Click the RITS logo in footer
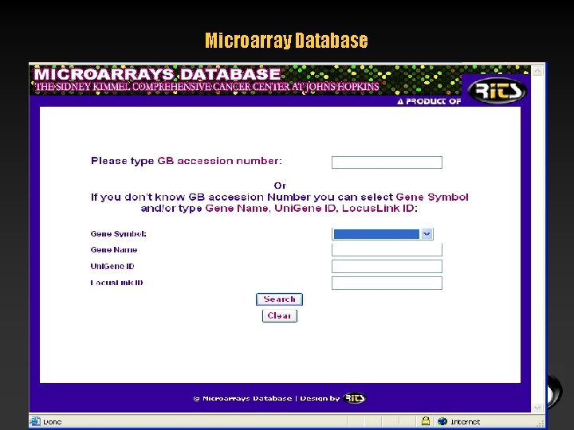The image size is (574, 430). click(x=354, y=398)
